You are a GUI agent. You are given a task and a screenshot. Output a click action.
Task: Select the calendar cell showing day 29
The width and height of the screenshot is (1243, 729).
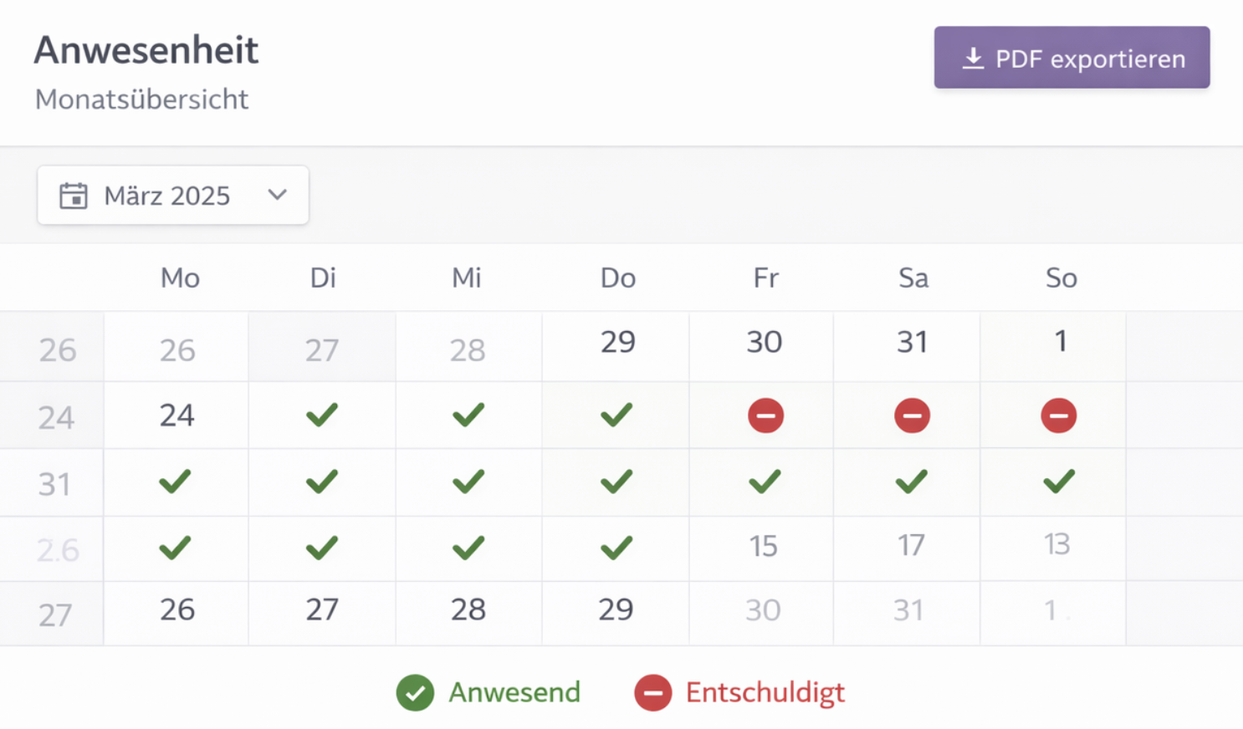(616, 341)
